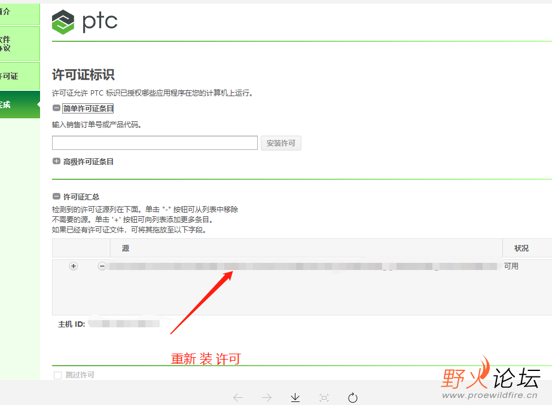This screenshot has width=552, height=405.
Task: Click the download arrow icon
Action: click(295, 398)
